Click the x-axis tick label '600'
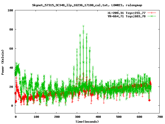 [x=139, y=117]
